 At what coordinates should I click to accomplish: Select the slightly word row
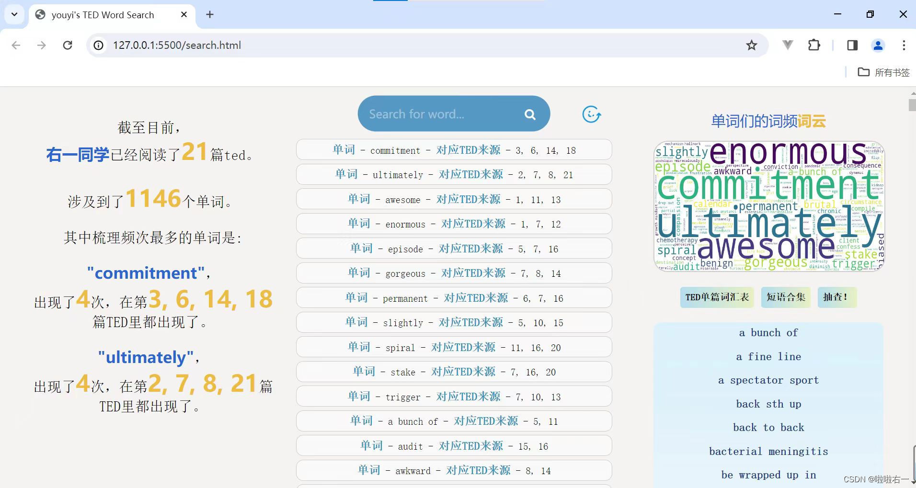pyautogui.click(x=454, y=322)
